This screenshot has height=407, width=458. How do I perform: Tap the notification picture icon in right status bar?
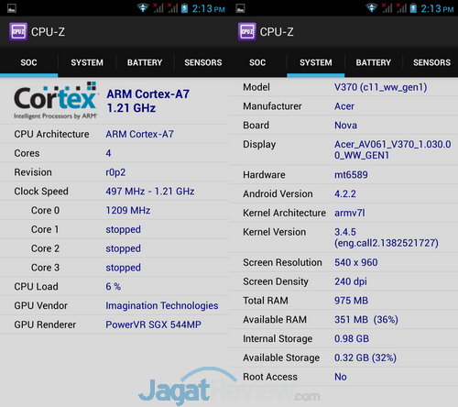[240, 8]
